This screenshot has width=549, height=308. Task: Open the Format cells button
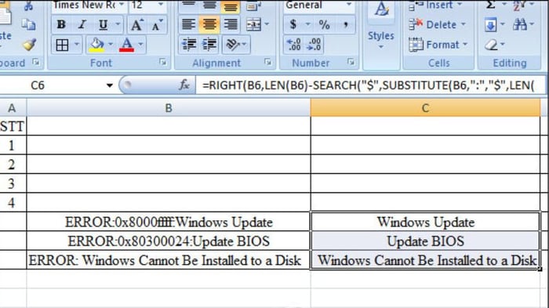tap(438, 45)
